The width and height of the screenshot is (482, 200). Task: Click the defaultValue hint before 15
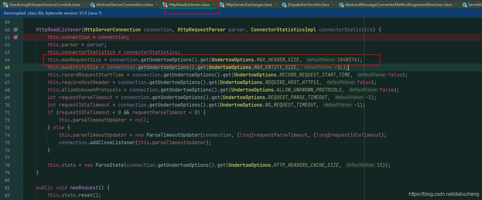pyautogui.click(x=360, y=165)
